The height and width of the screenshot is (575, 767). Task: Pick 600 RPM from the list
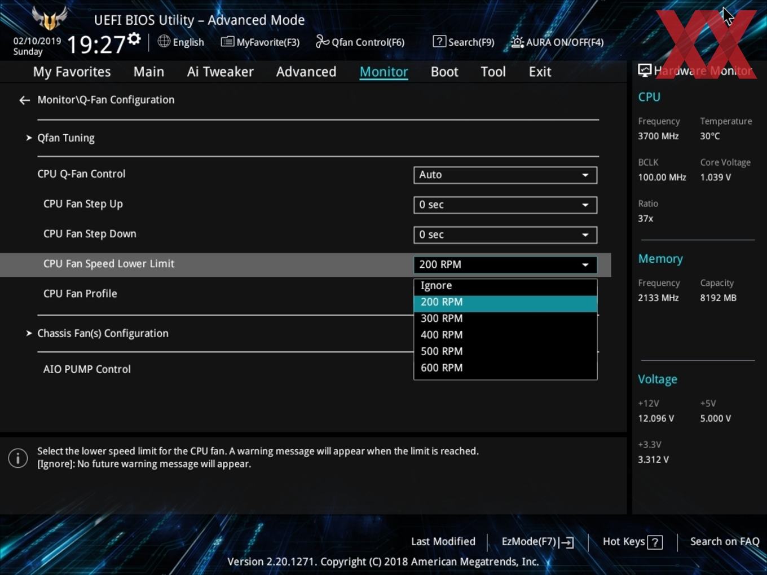[x=505, y=368]
